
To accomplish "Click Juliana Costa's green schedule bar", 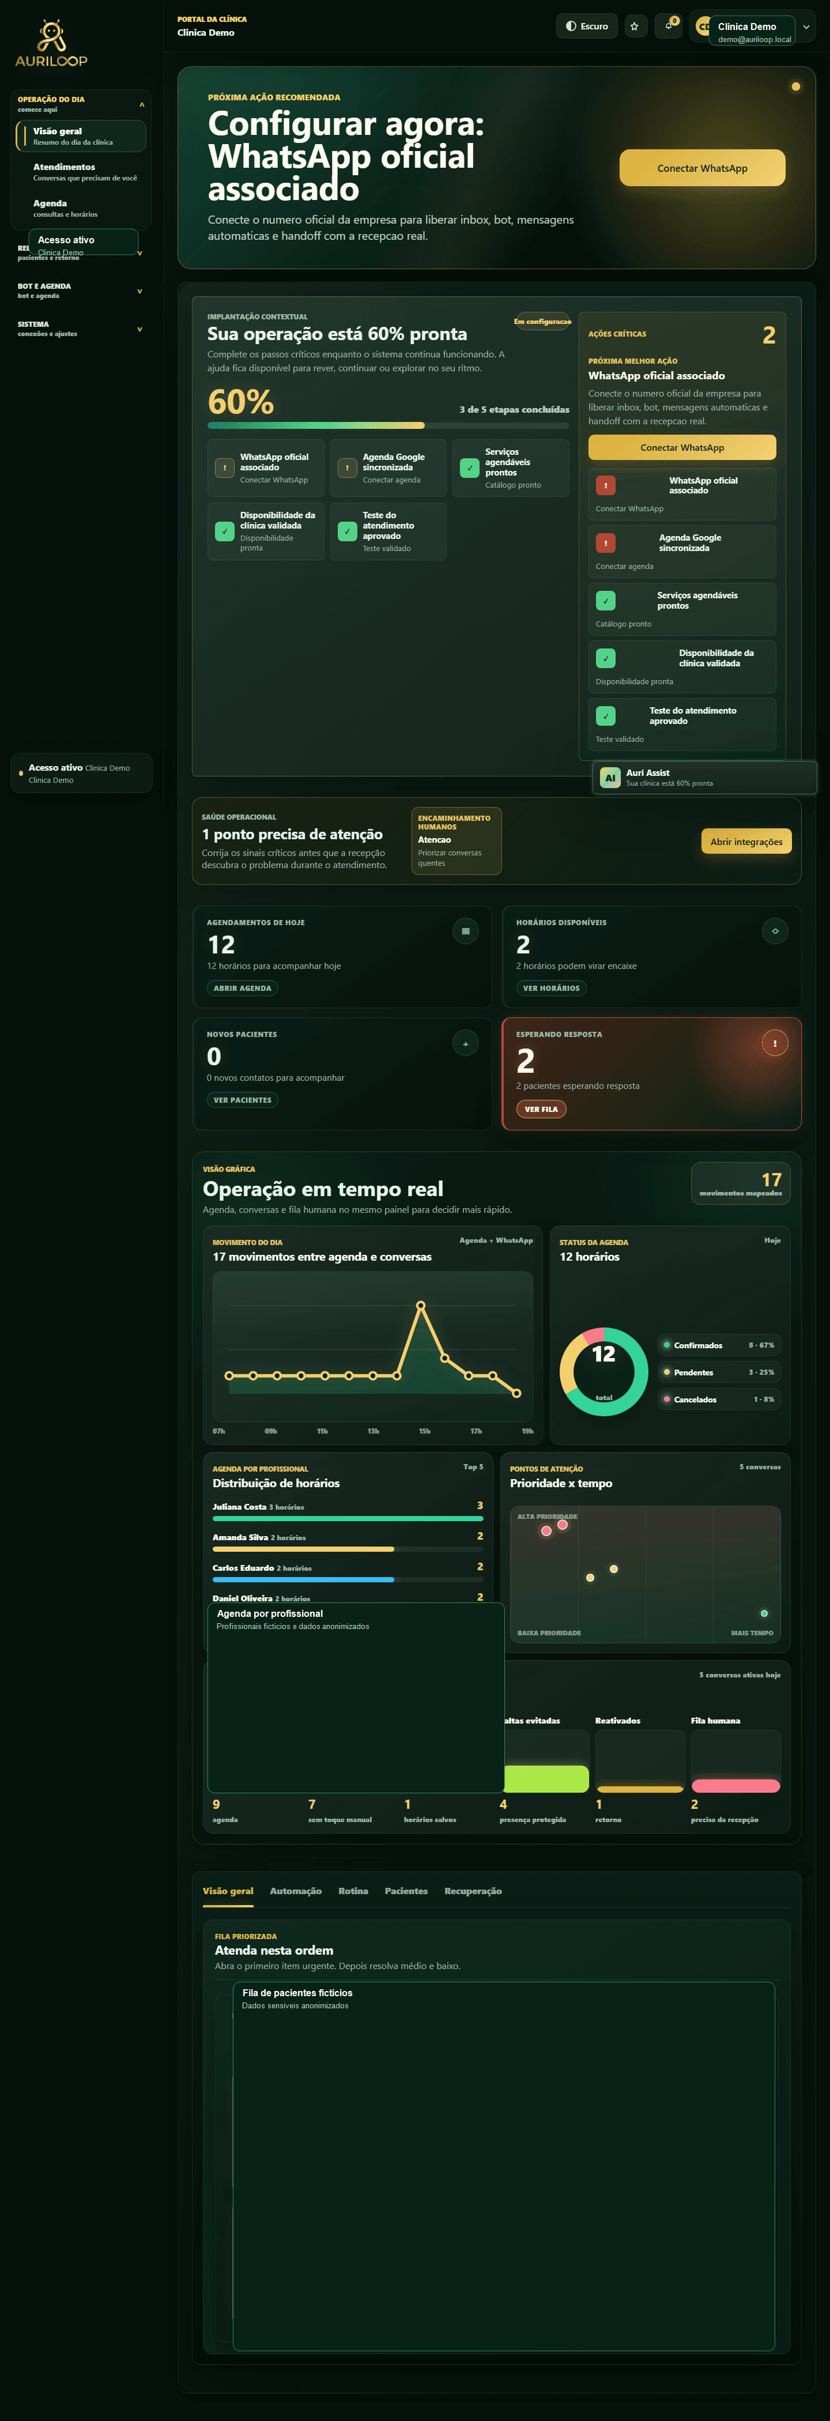I will coord(348,1518).
